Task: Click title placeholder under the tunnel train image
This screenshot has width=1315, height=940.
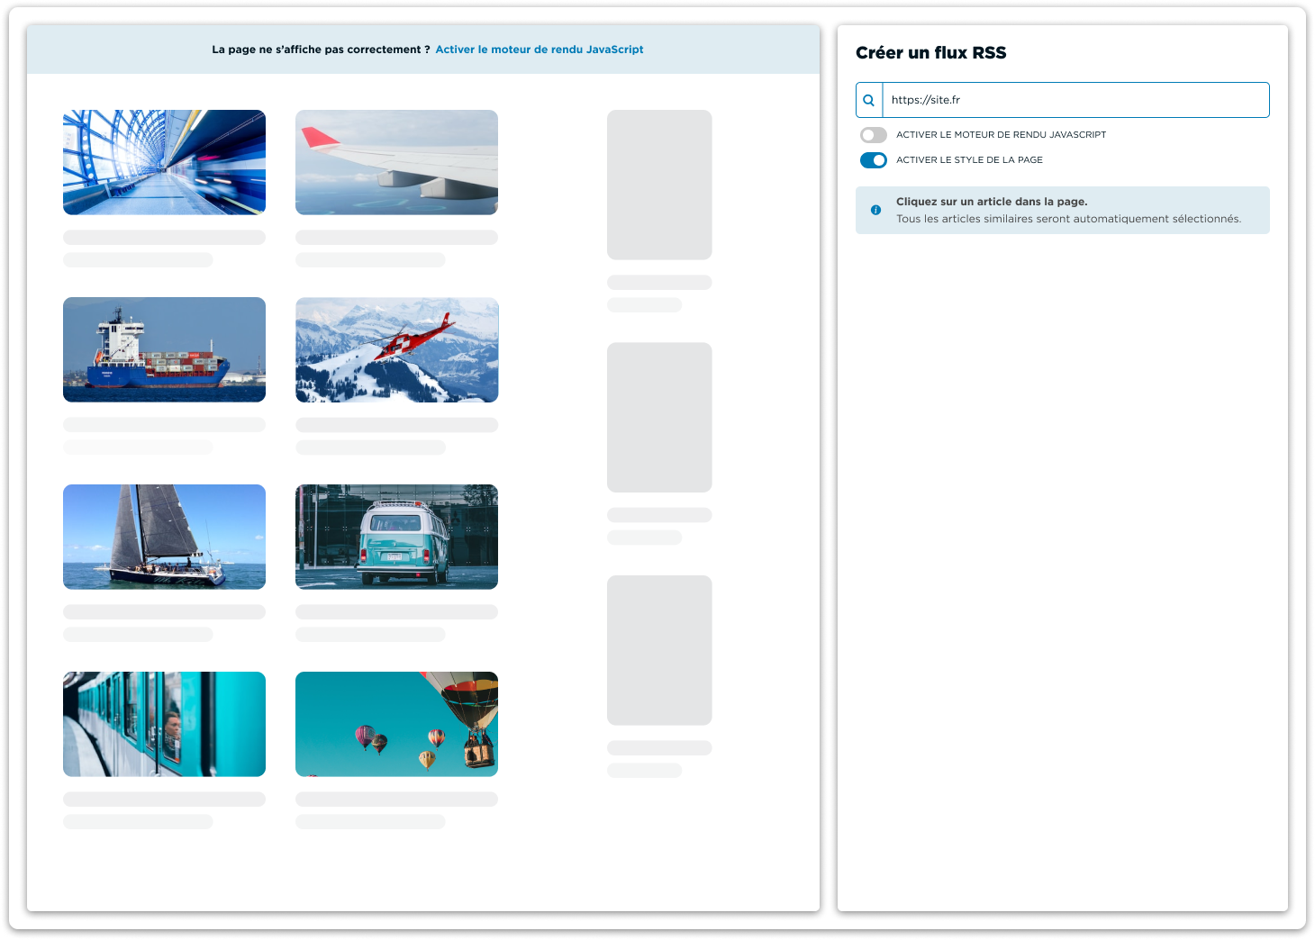Action: [164, 238]
